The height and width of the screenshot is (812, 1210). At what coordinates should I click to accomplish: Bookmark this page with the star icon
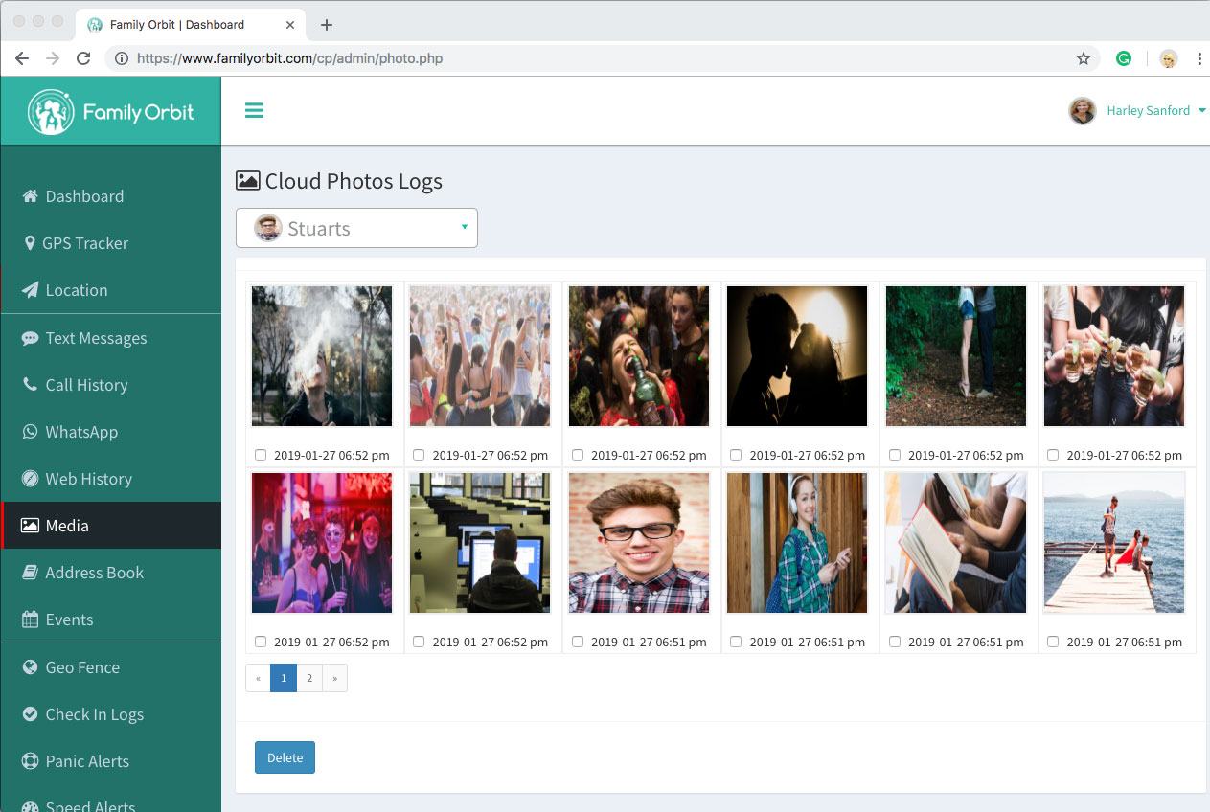pyautogui.click(x=1084, y=58)
